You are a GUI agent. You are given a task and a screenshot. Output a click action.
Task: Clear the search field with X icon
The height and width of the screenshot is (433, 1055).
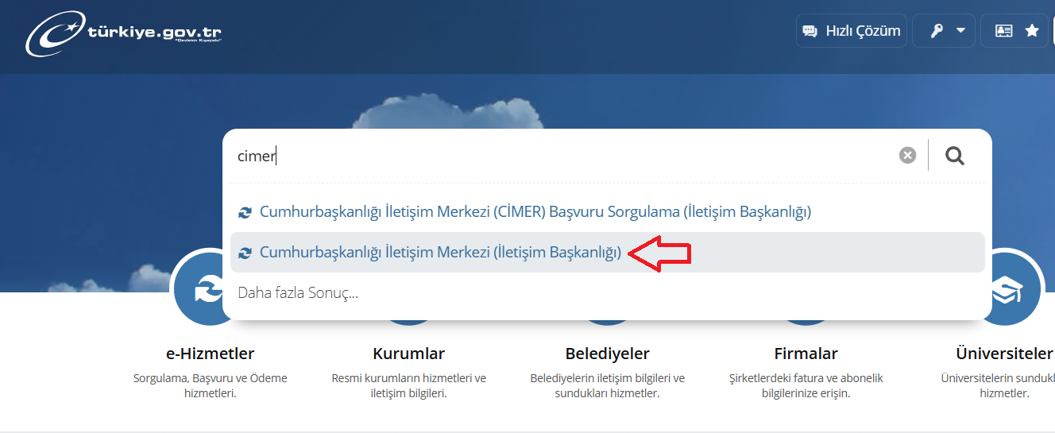[907, 156]
